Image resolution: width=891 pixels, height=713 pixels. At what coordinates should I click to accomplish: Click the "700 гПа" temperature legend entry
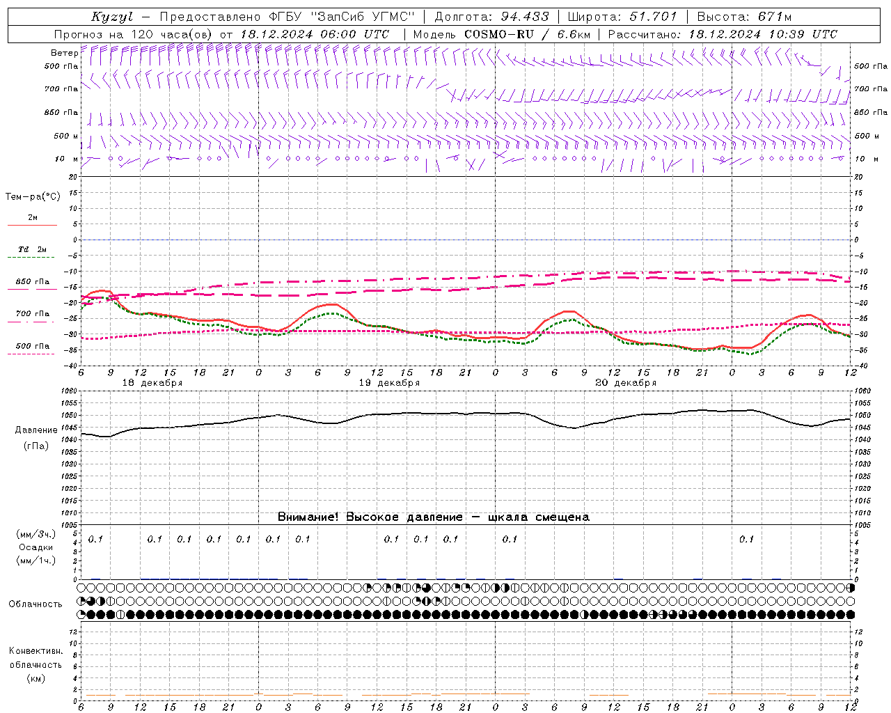(33, 314)
